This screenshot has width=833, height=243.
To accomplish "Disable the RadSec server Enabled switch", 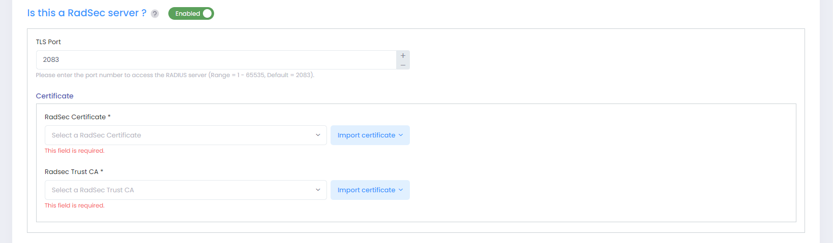I will click(191, 14).
